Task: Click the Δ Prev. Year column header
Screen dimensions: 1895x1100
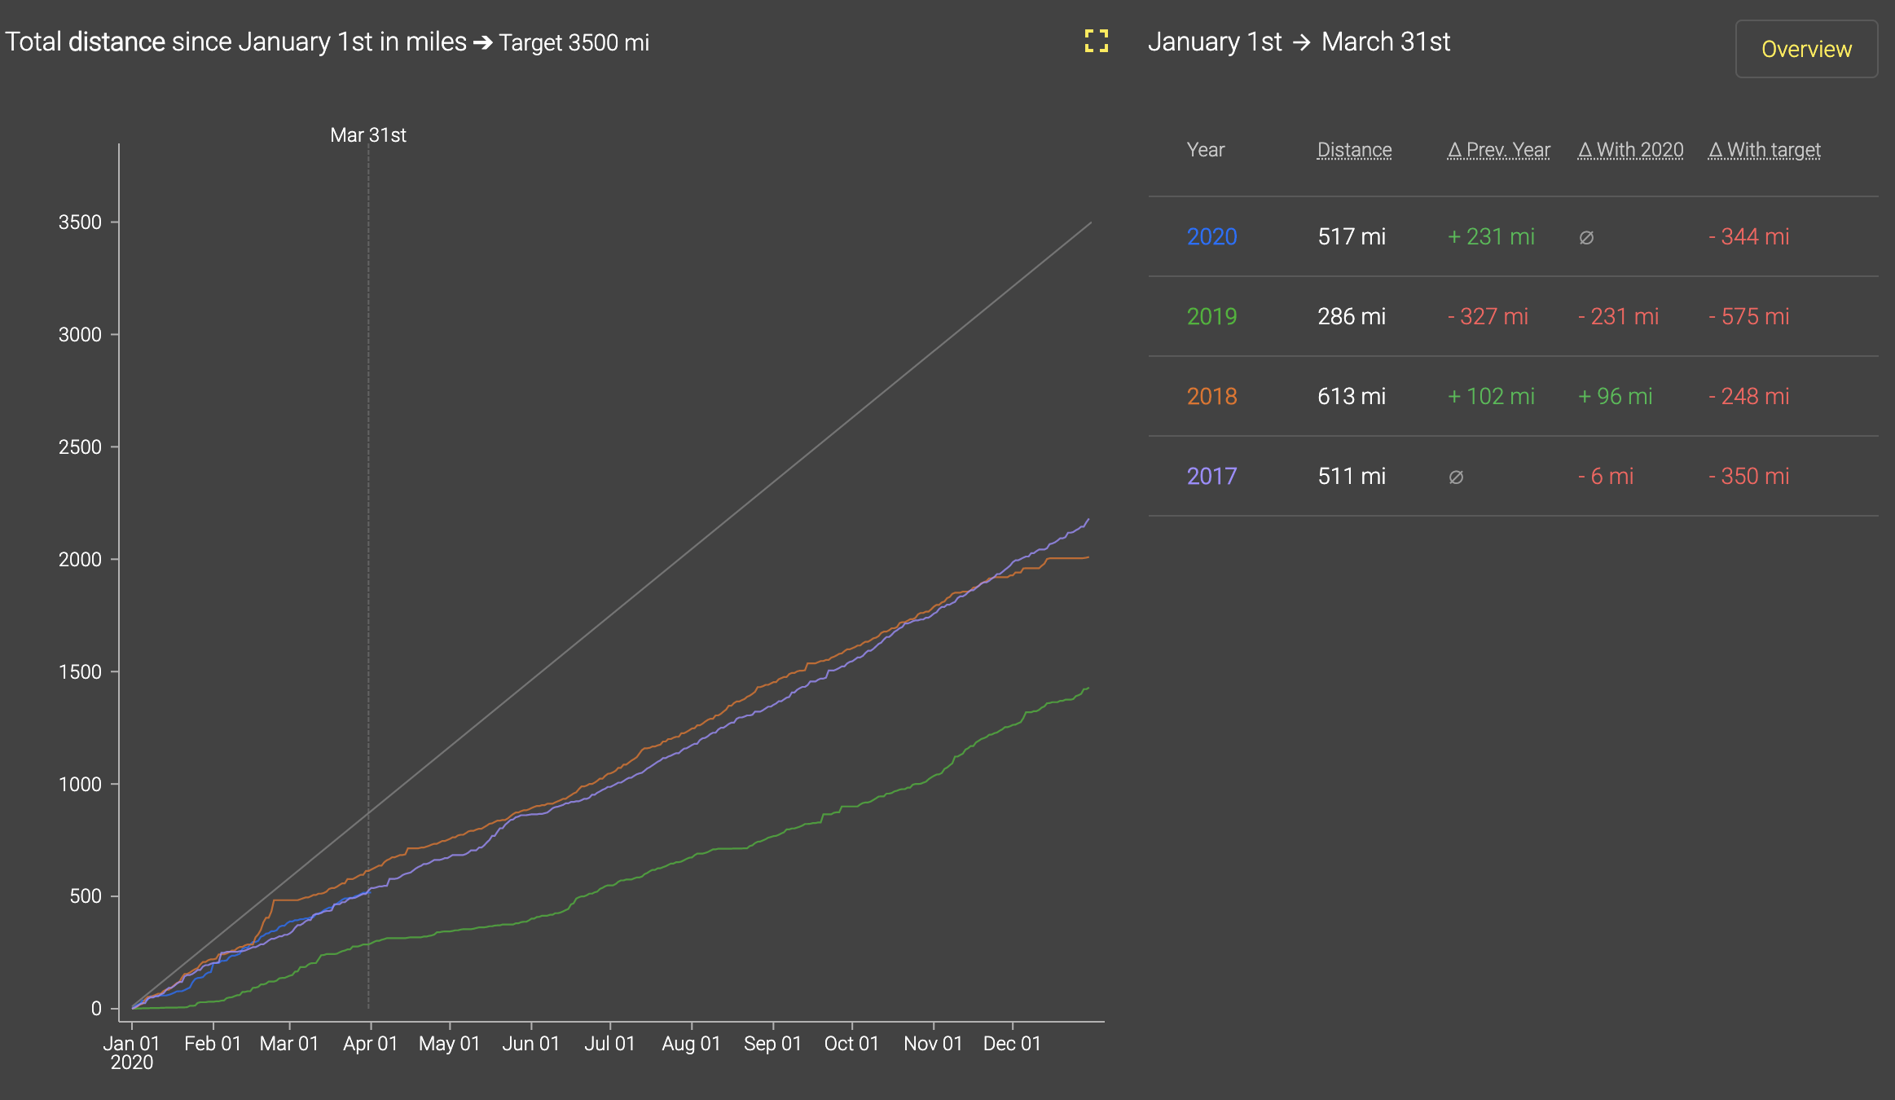Action: tap(1498, 150)
